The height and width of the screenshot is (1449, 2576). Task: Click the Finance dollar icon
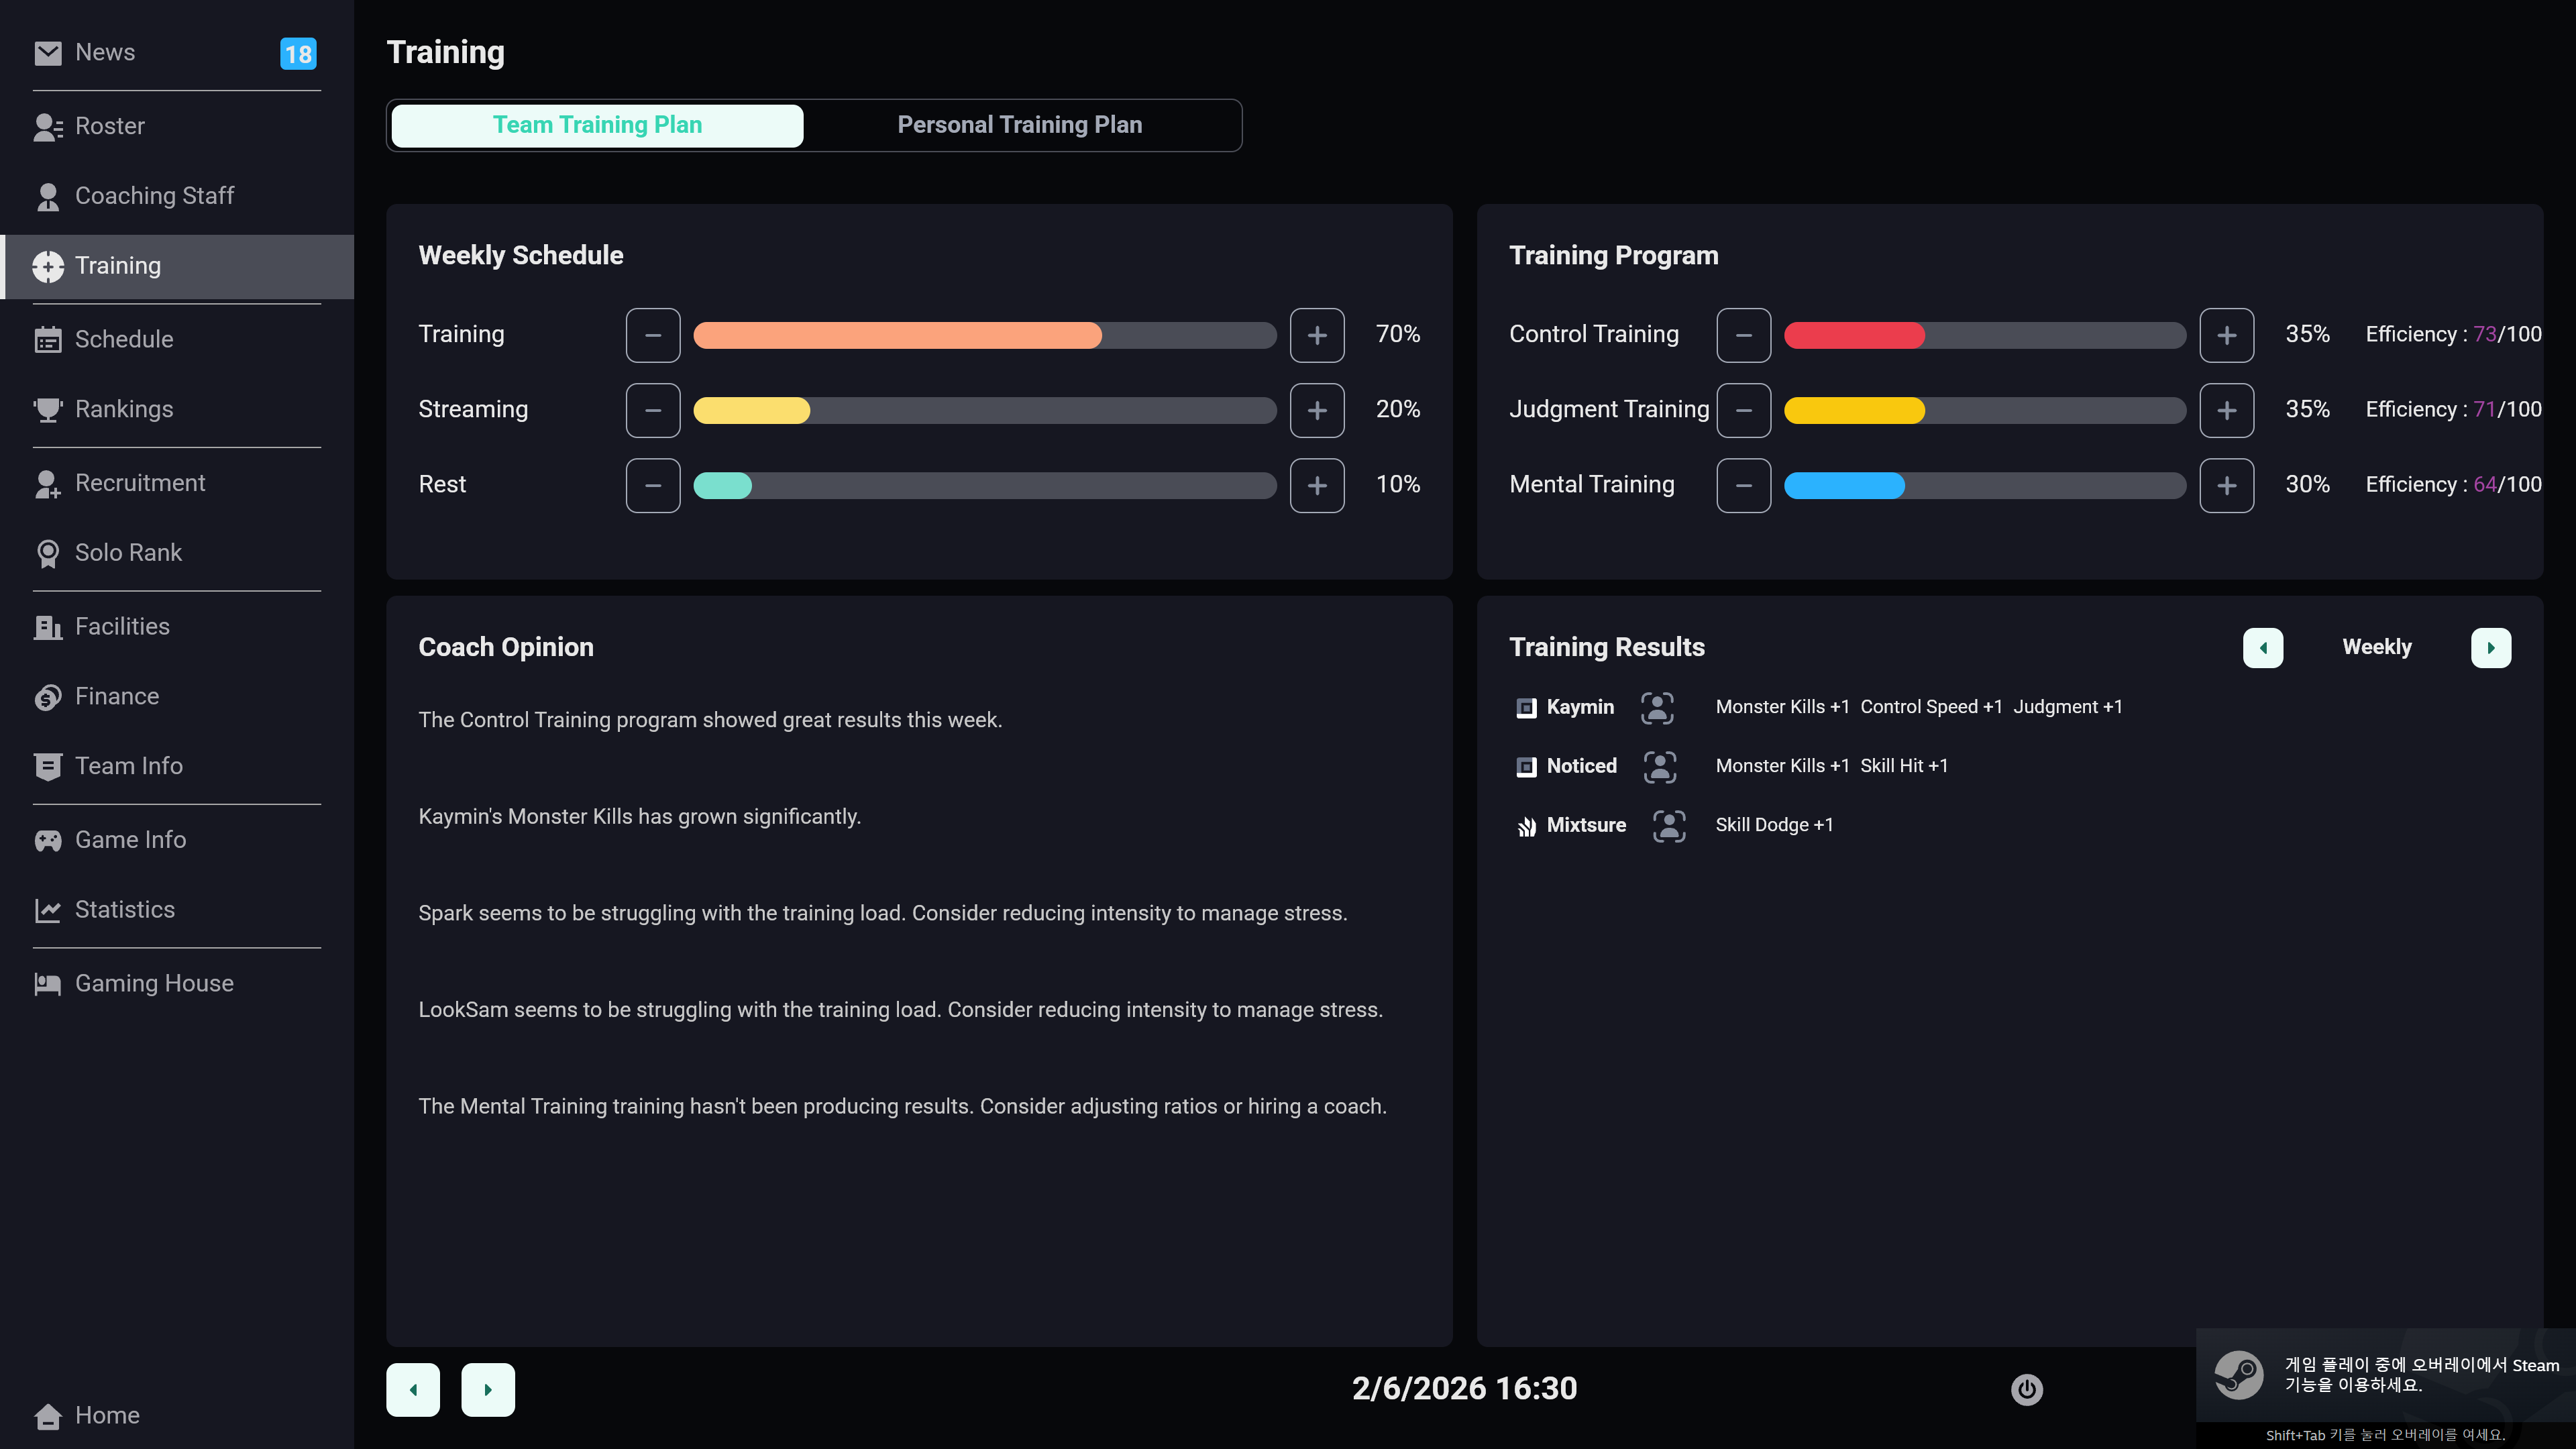(47, 697)
